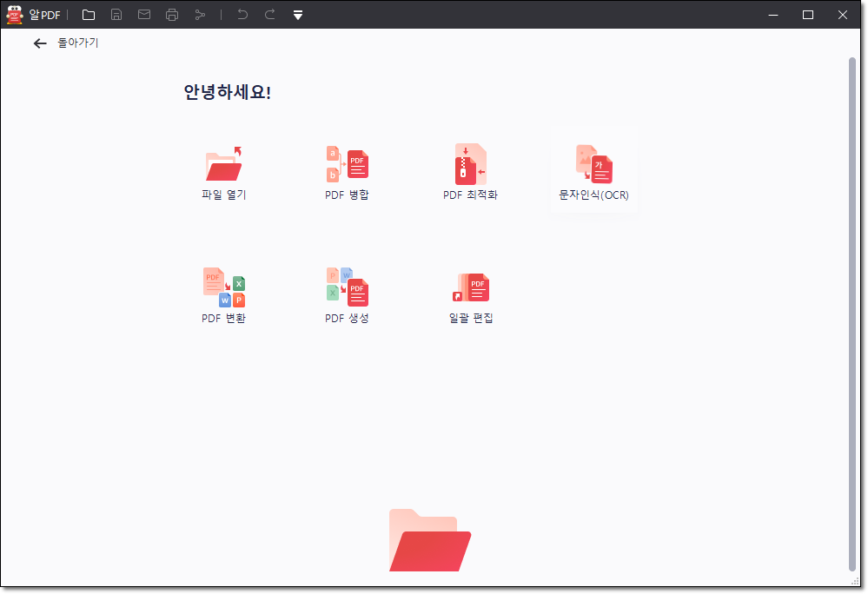Redo with the right curved arrow
The image size is (868, 594).
[270, 15]
